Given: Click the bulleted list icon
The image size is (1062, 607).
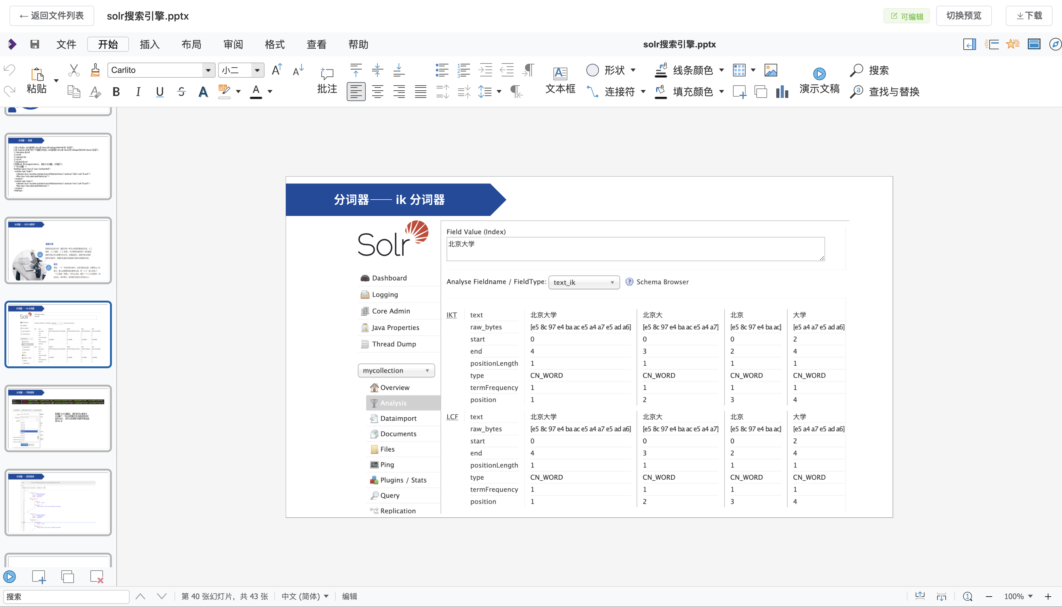Looking at the screenshot, I should point(442,70).
